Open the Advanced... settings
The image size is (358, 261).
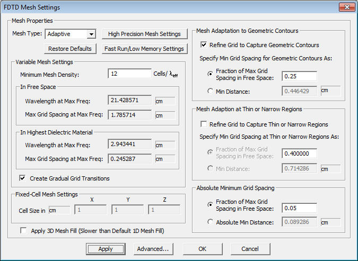pos(153,249)
